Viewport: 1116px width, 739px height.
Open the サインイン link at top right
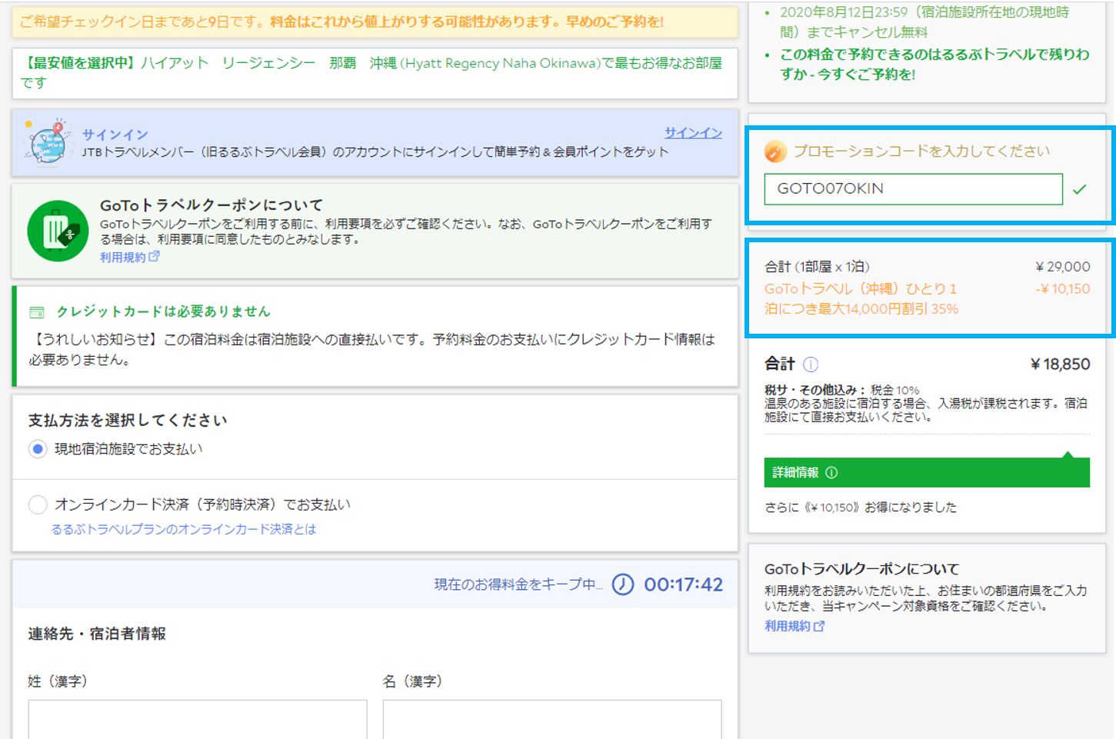692,132
